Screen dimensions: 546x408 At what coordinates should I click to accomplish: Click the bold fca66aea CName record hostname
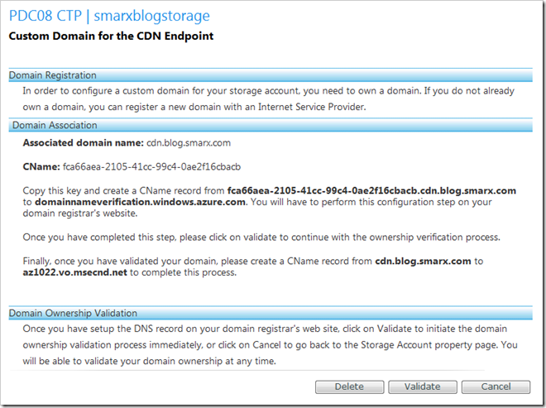pyautogui.click(x=371, y=191)
